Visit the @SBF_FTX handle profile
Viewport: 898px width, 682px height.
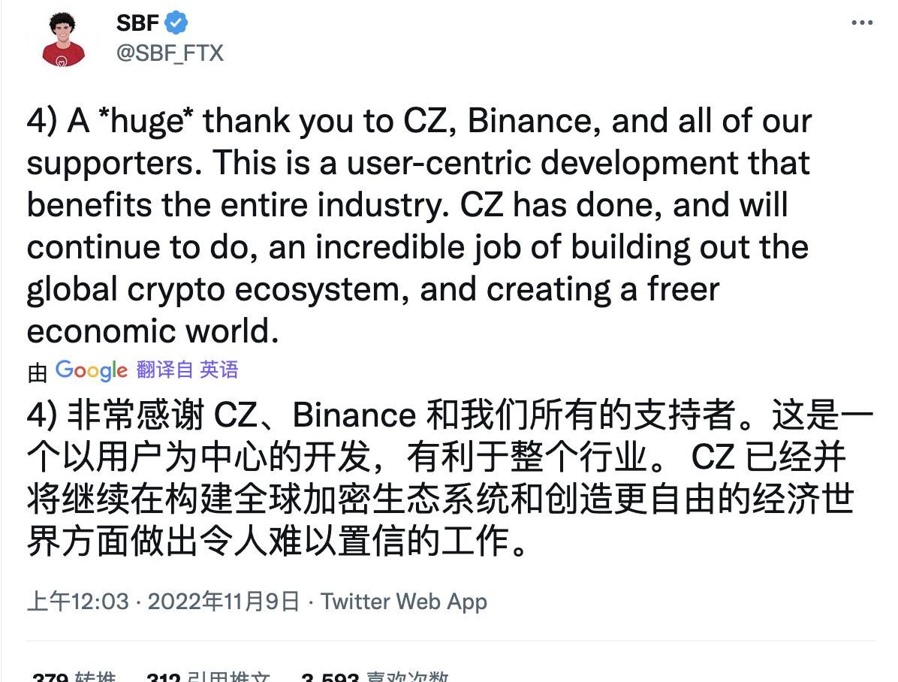[x=170, y=53]
